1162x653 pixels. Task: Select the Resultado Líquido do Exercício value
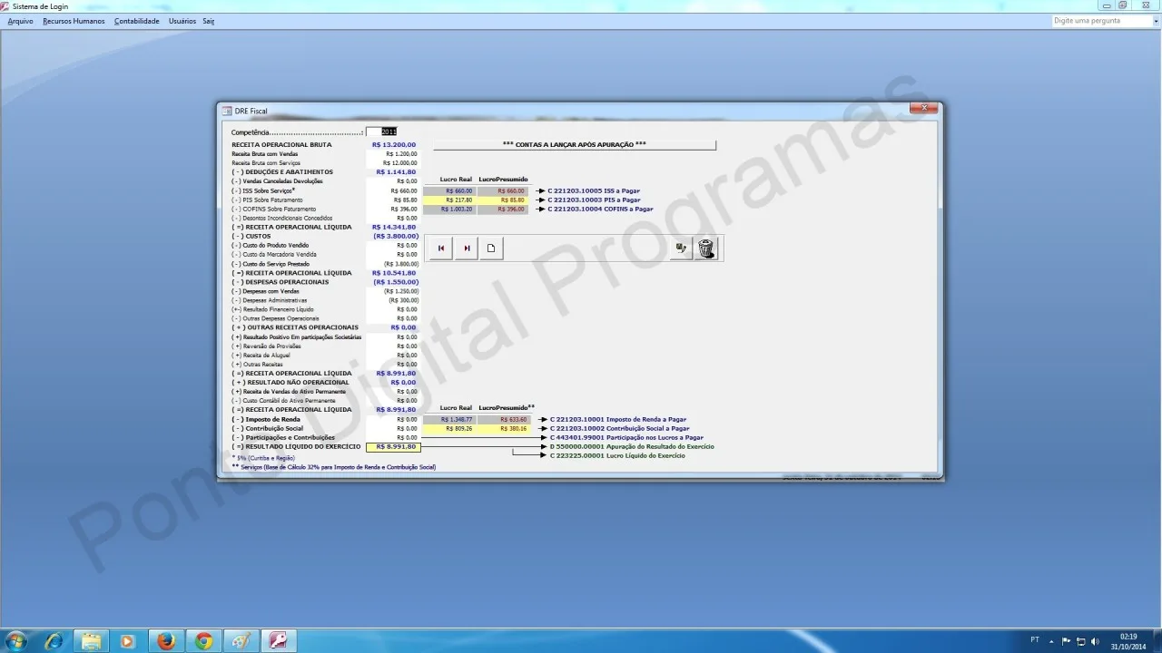pos(393,447)
